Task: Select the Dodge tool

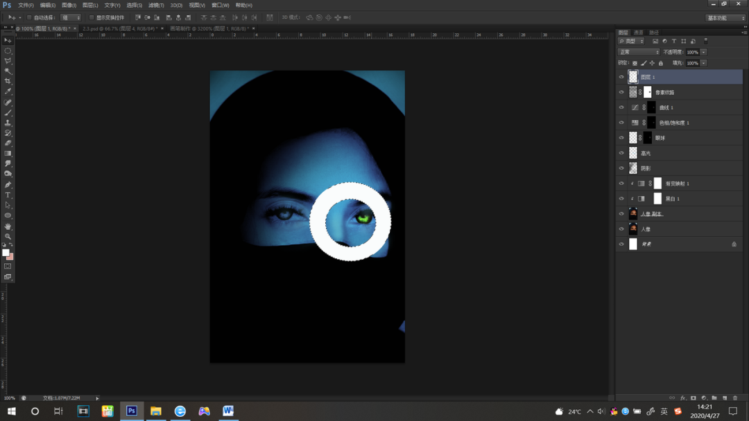Action: coord(8,174)
